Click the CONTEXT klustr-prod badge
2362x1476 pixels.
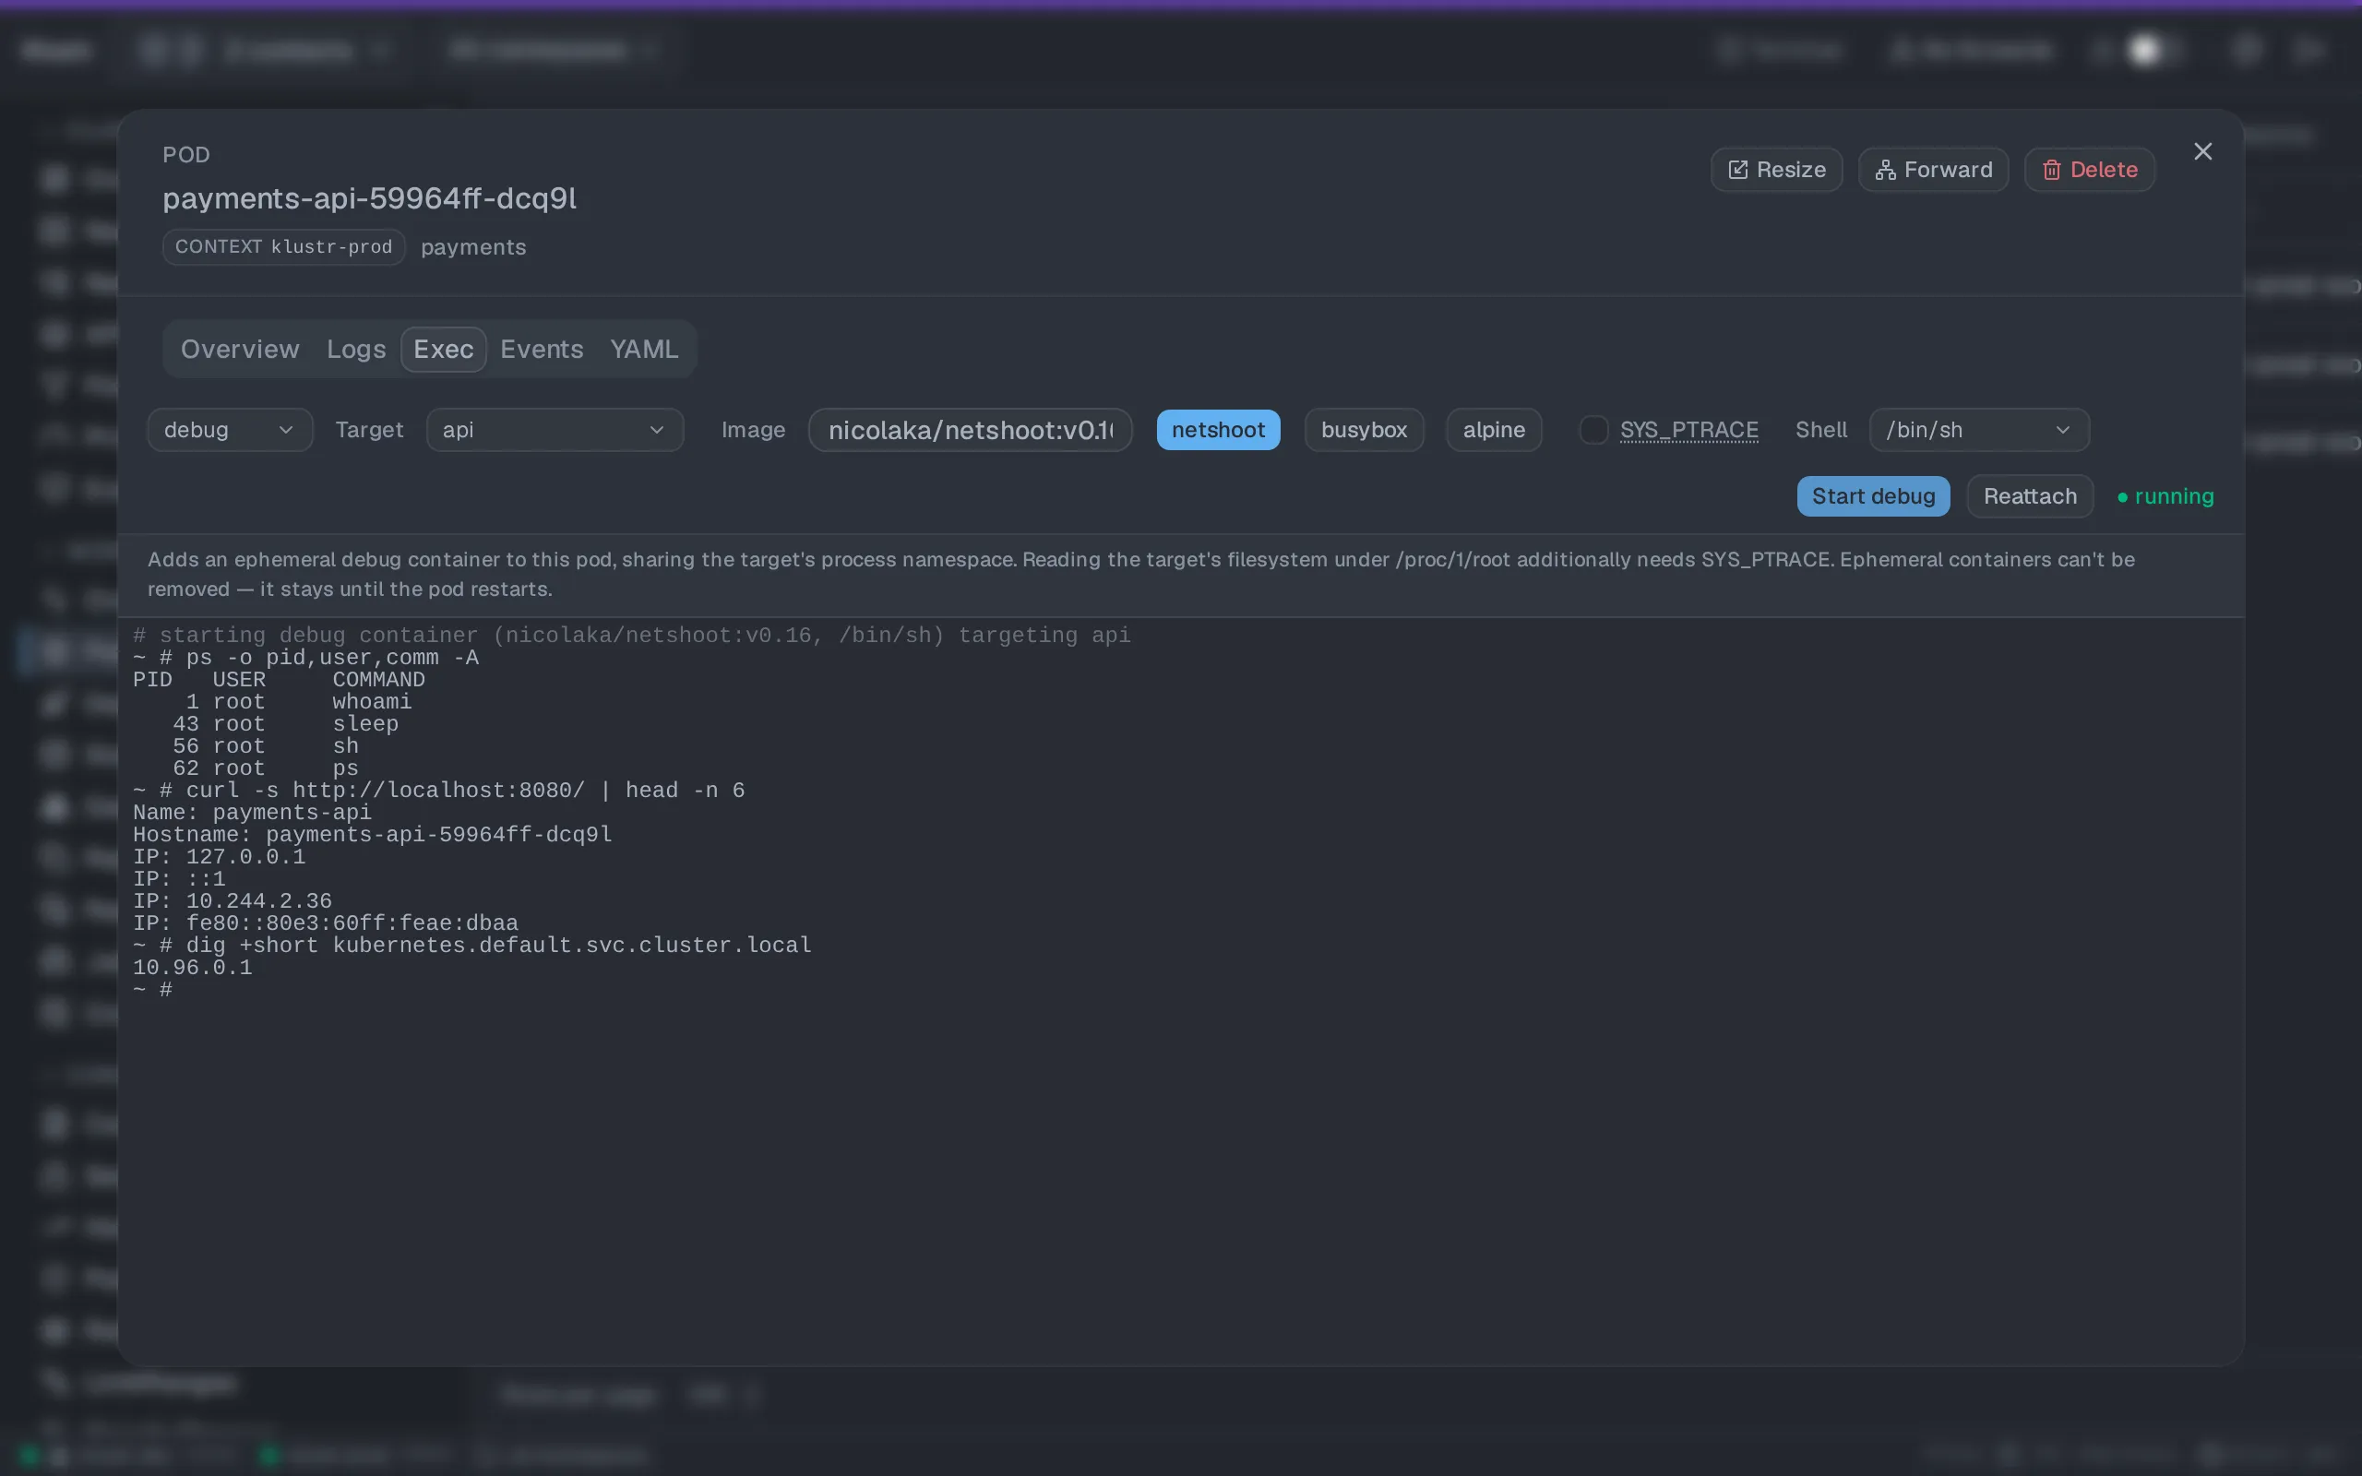point(283,247)
